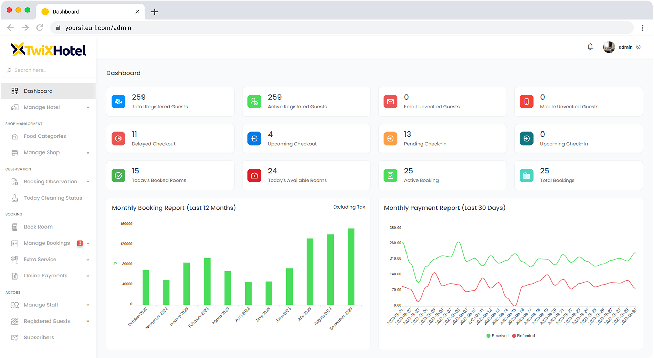
Task: Click the Active Booking clipboard icon
Action: [x=390, y=176]
